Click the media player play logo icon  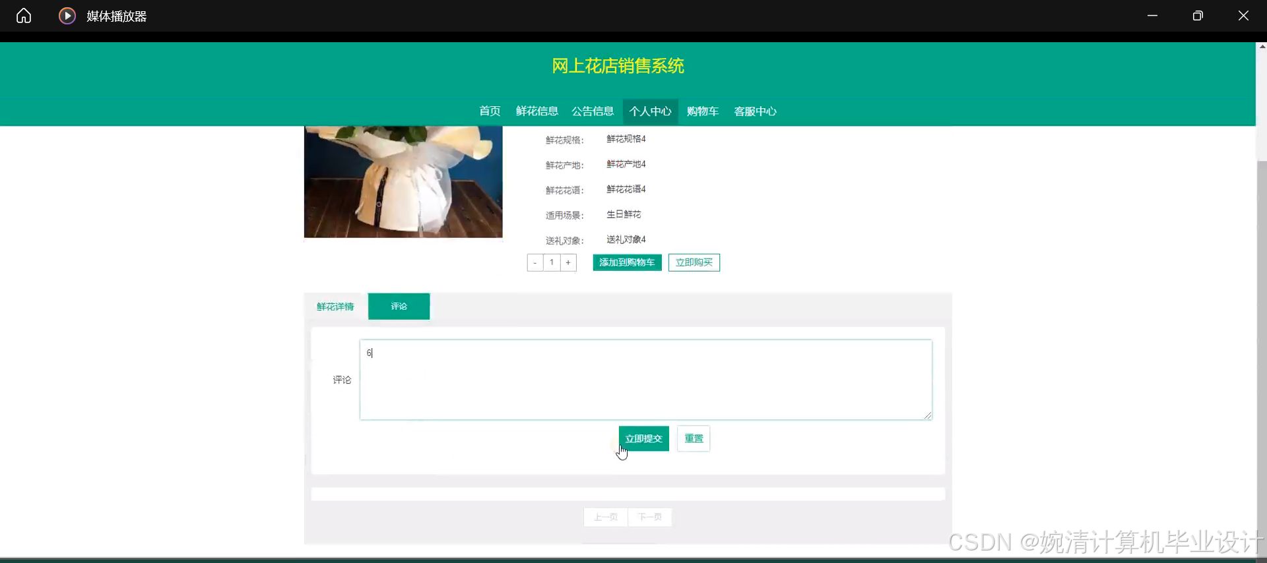click(67, 16)
